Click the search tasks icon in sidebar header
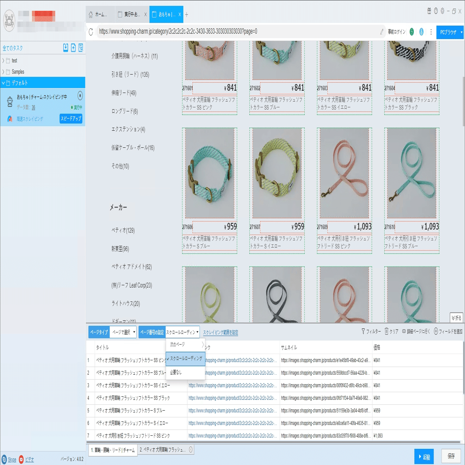This screenshot has height=465, width=465. point(81,48)
